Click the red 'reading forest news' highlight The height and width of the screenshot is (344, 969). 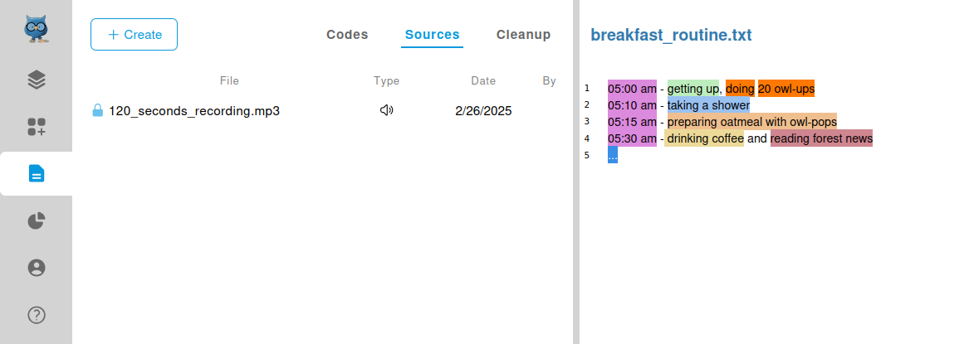[x=821, y=138]
